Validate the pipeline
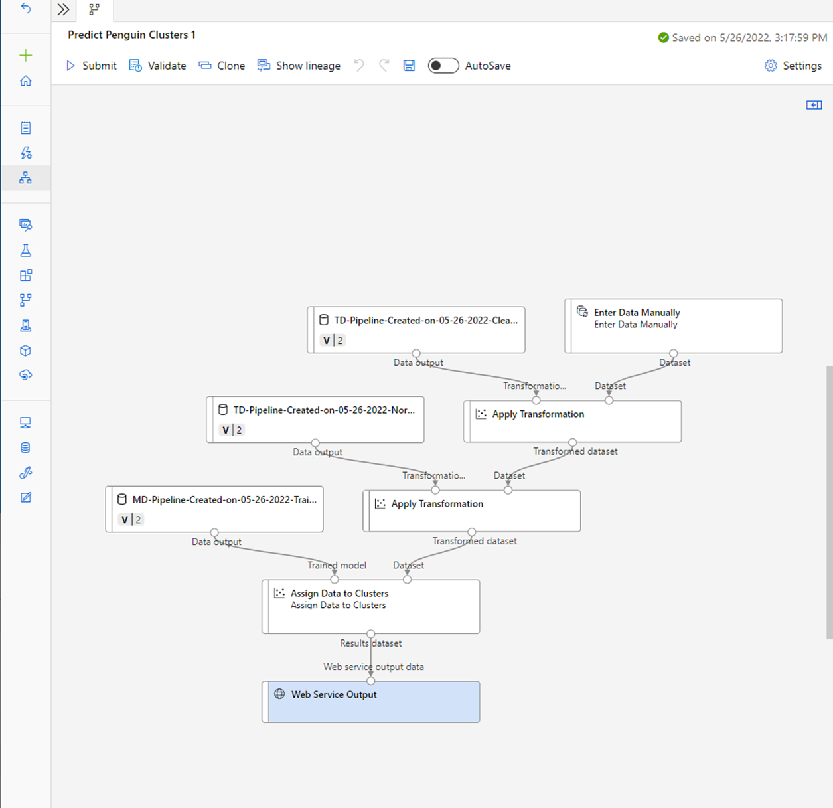833x808 pixels. pyautogui.click(x=157, y=66)
